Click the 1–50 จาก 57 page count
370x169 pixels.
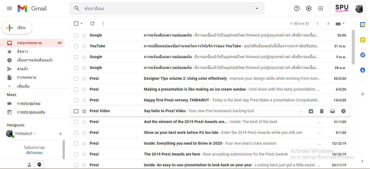[300, 24]
